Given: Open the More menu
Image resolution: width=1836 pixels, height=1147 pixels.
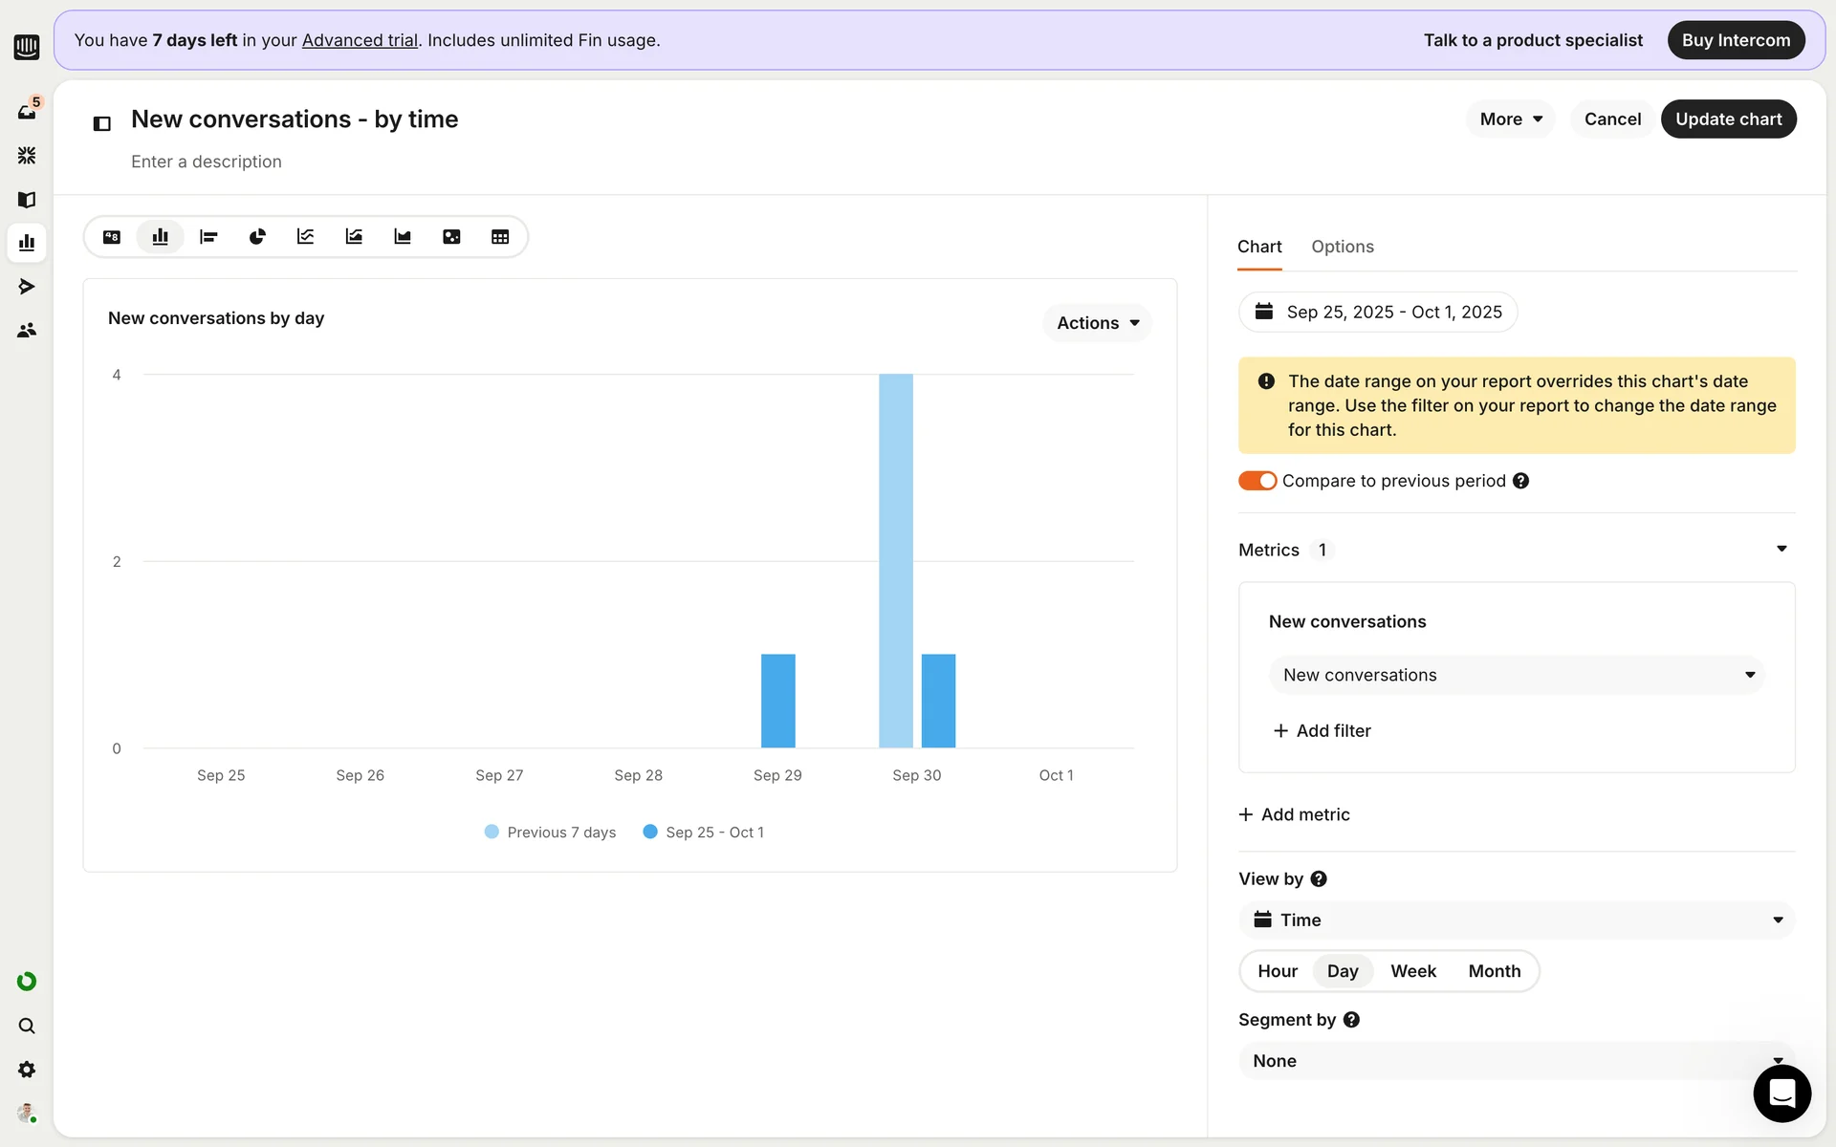Looking at the screenshot, I should pos(1510,119).
